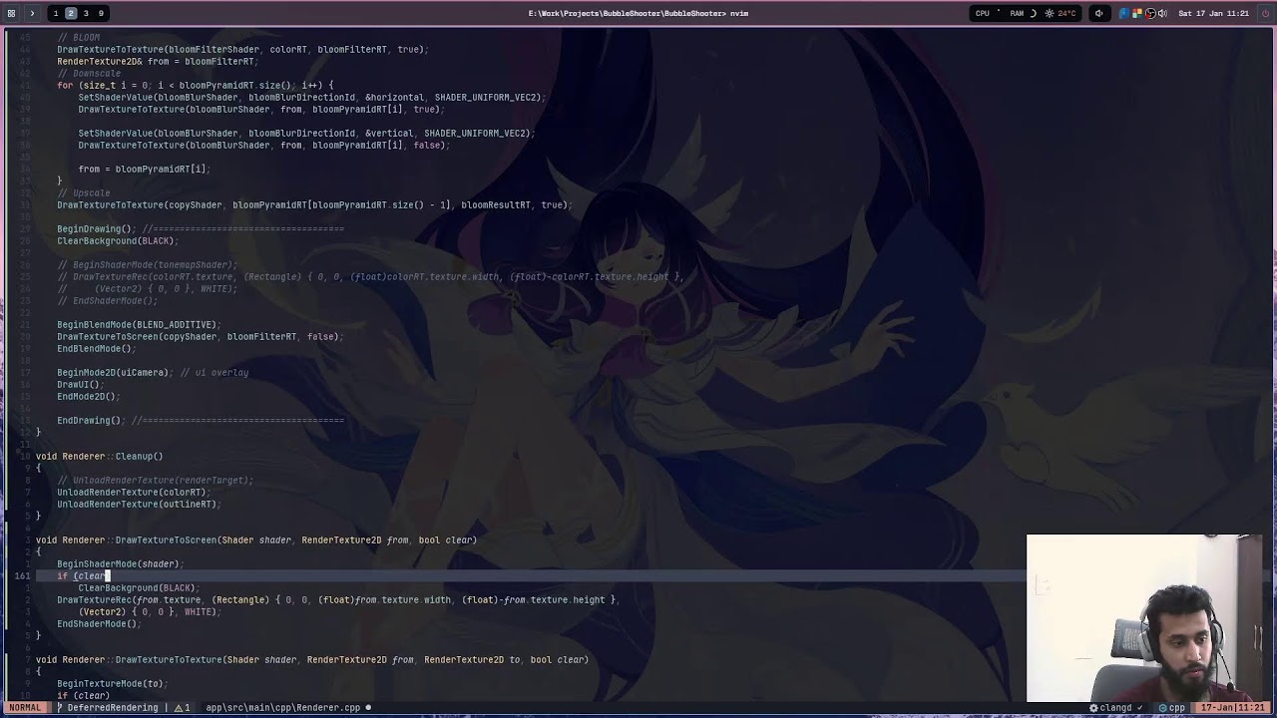The image size is (1277, 718).
Task: Click the colorful four-square tray icon
Action: click(1137, 13)
